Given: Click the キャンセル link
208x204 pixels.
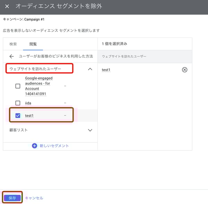Looking at the screenshot, I should tap(34, 198).
